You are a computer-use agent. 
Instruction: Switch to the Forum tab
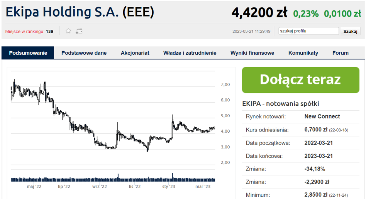(340, 53)
